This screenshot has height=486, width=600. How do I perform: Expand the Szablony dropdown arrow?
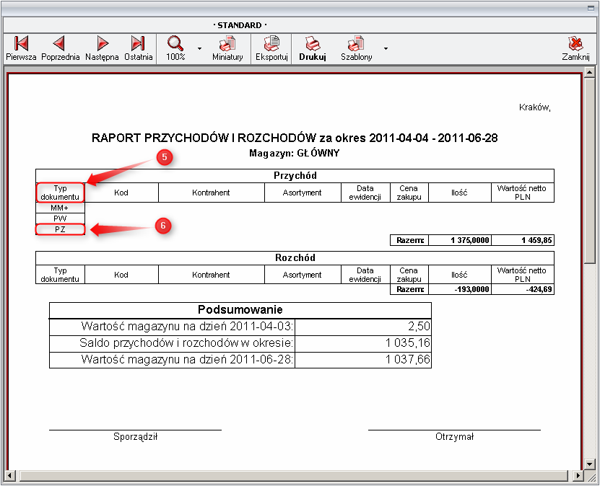(386, 48)
